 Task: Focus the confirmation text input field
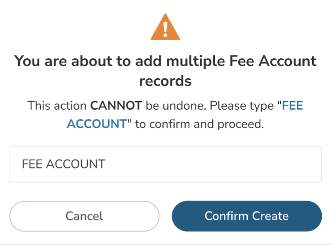166,164
